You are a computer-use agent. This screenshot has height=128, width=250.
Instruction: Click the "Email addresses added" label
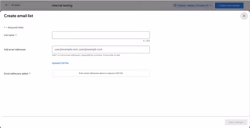click(x=16, y=74)
